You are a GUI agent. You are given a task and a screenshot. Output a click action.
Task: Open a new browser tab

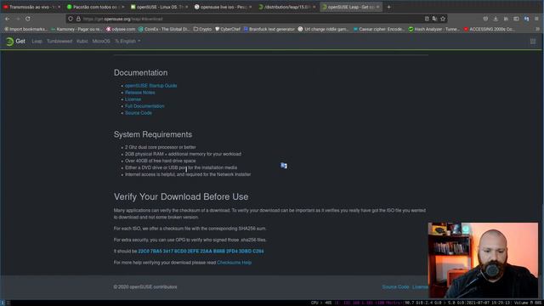click(388, 7)
